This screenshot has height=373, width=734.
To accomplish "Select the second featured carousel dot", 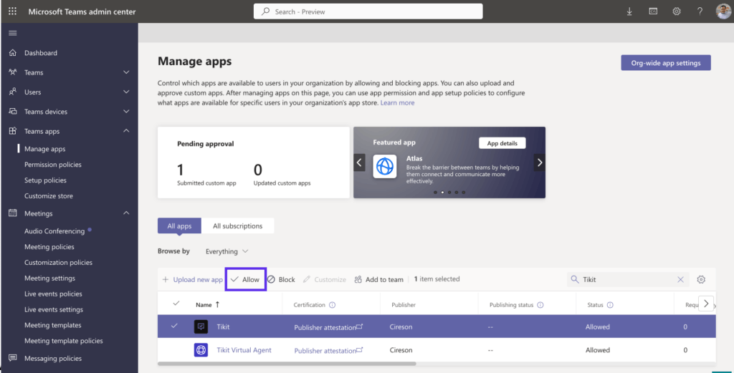I will (x=442, y=192).
